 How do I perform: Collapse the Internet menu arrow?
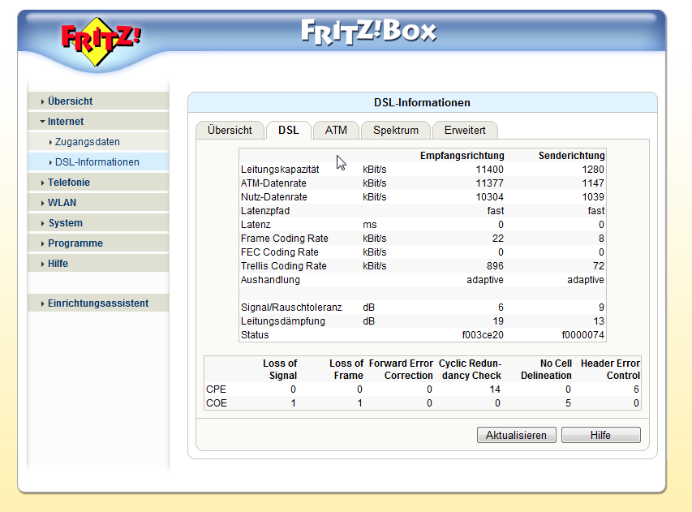point(42,122)
